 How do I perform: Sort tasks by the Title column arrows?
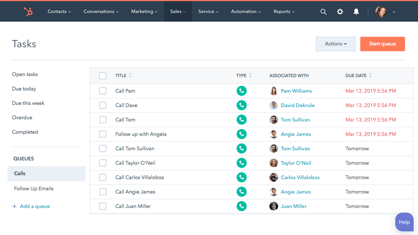click(130, 75)
